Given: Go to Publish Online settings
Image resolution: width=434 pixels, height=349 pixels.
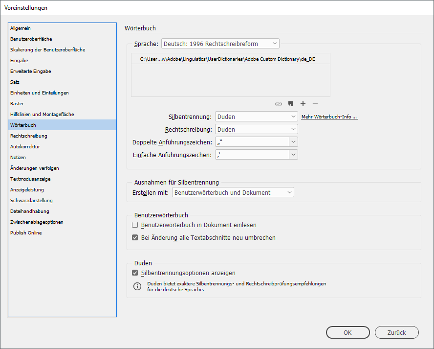Looking at the screenshot, I should (x=62, y=233).
